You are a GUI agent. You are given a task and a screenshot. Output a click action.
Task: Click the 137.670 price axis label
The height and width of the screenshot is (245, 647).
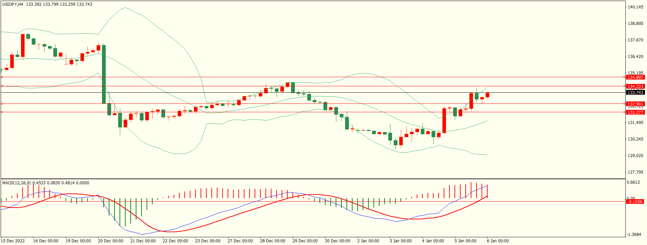click(x=635, y=40)
